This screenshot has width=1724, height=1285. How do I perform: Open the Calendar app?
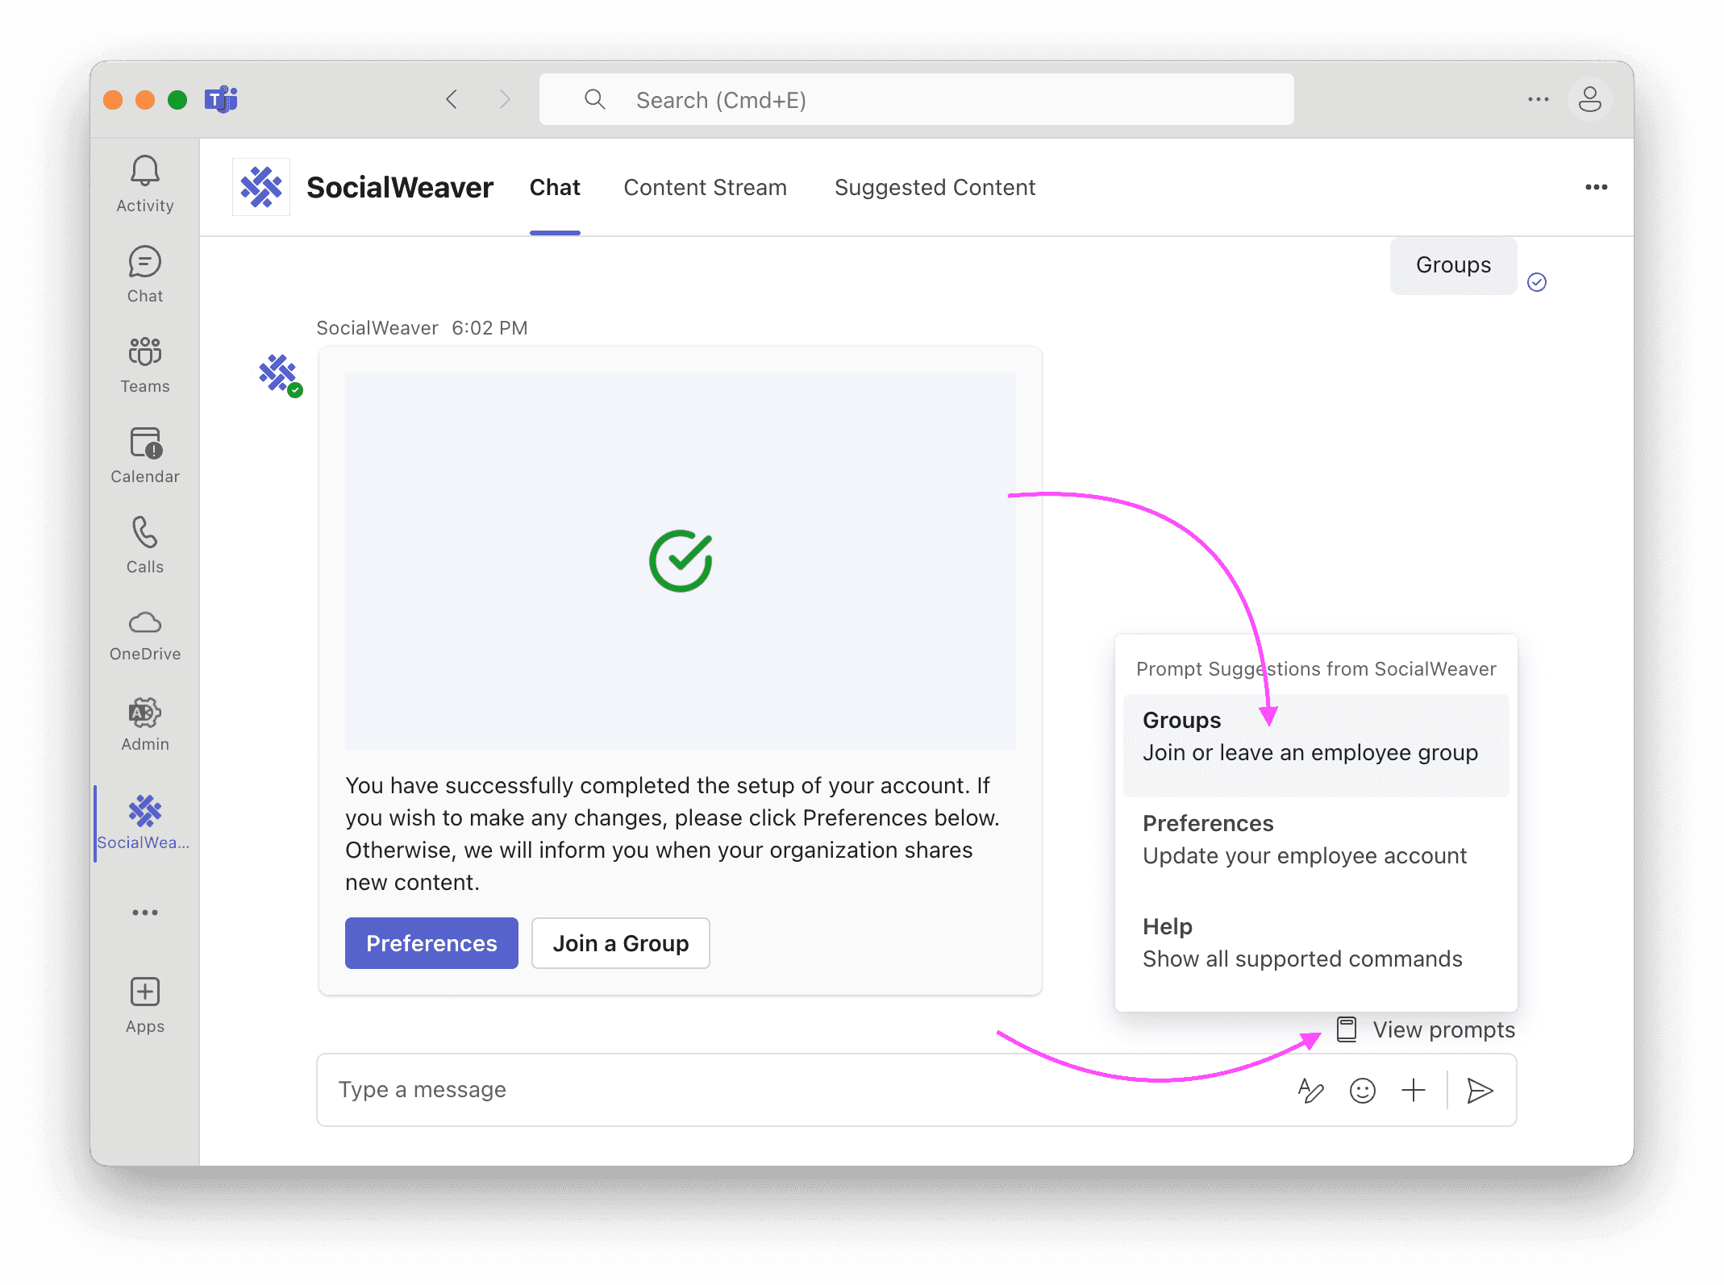145,455
